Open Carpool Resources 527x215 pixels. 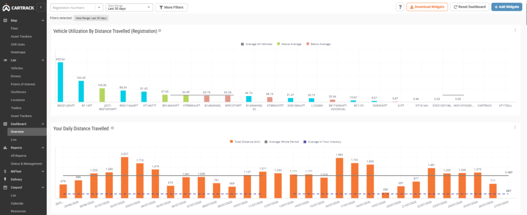coord(17,211)
